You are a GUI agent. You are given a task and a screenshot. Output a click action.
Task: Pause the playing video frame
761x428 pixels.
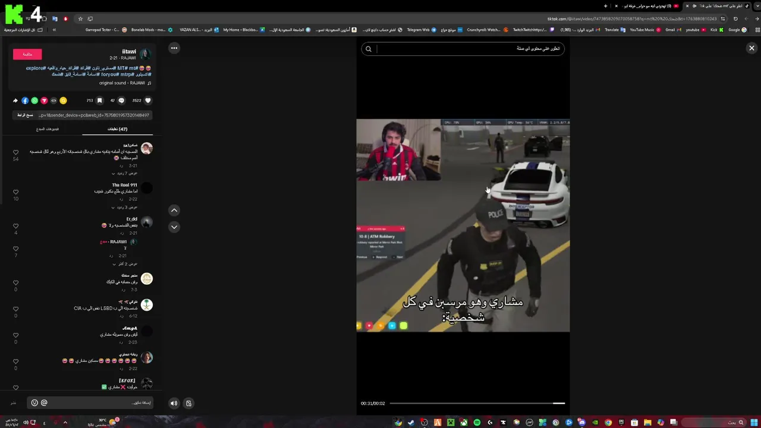point(463,225)
